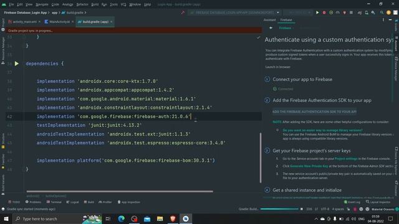
Task: Open the Build menu
Action: [x=95, y=4]
